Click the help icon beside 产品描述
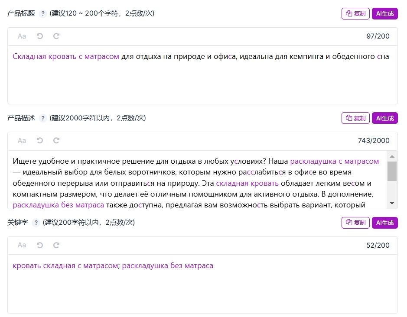Image resolution: width=407 pixels, height=317 pixels. [x=43, y=118]
